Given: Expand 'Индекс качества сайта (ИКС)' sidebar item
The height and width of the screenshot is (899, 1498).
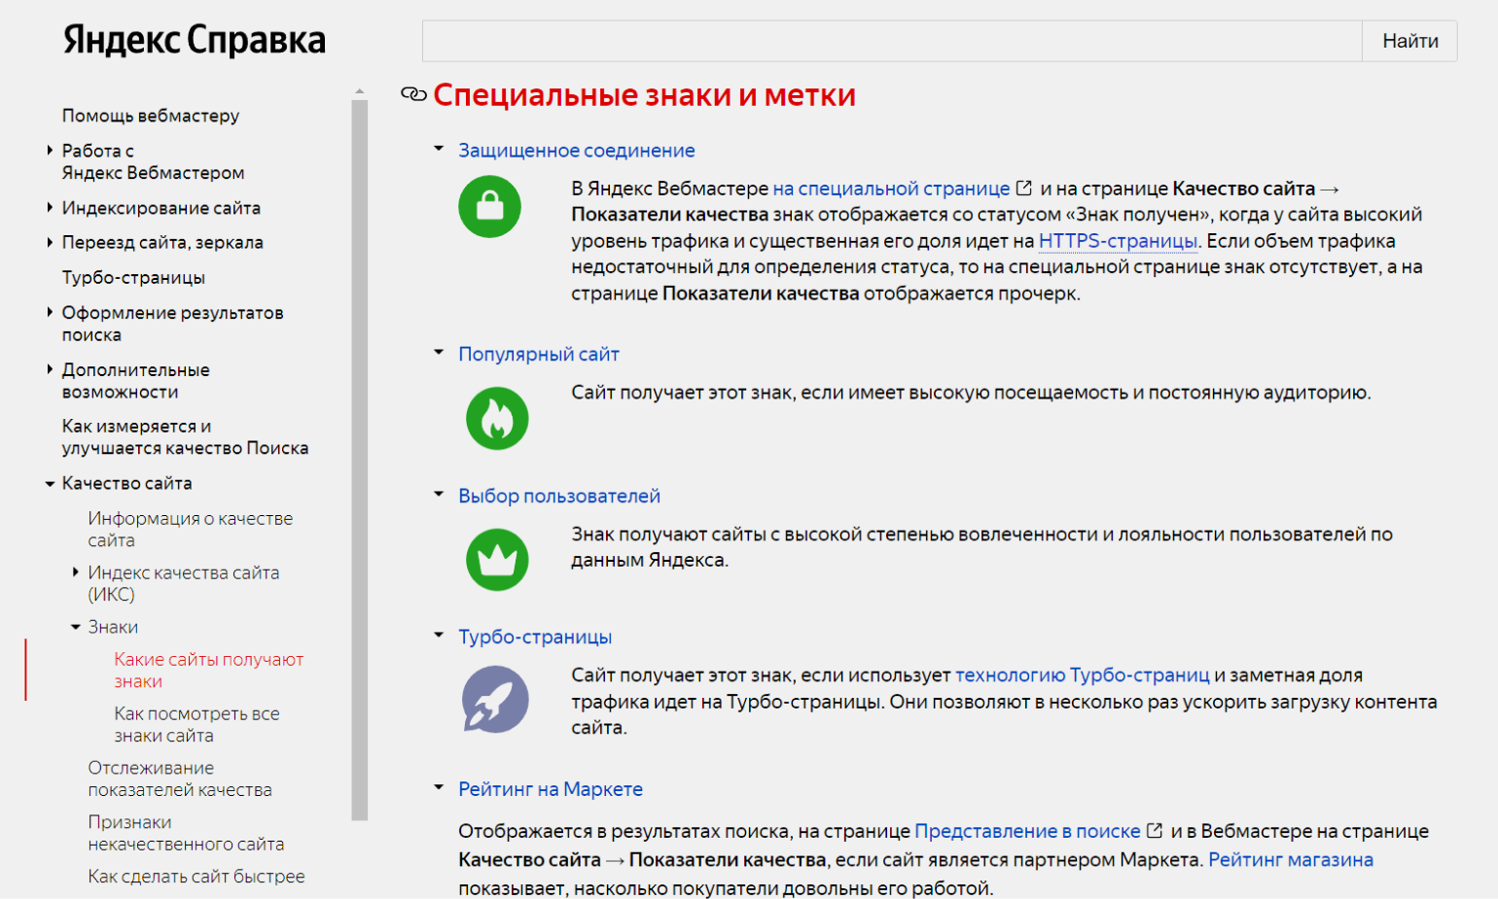Looking at the screenshot, I should (76, 572).
